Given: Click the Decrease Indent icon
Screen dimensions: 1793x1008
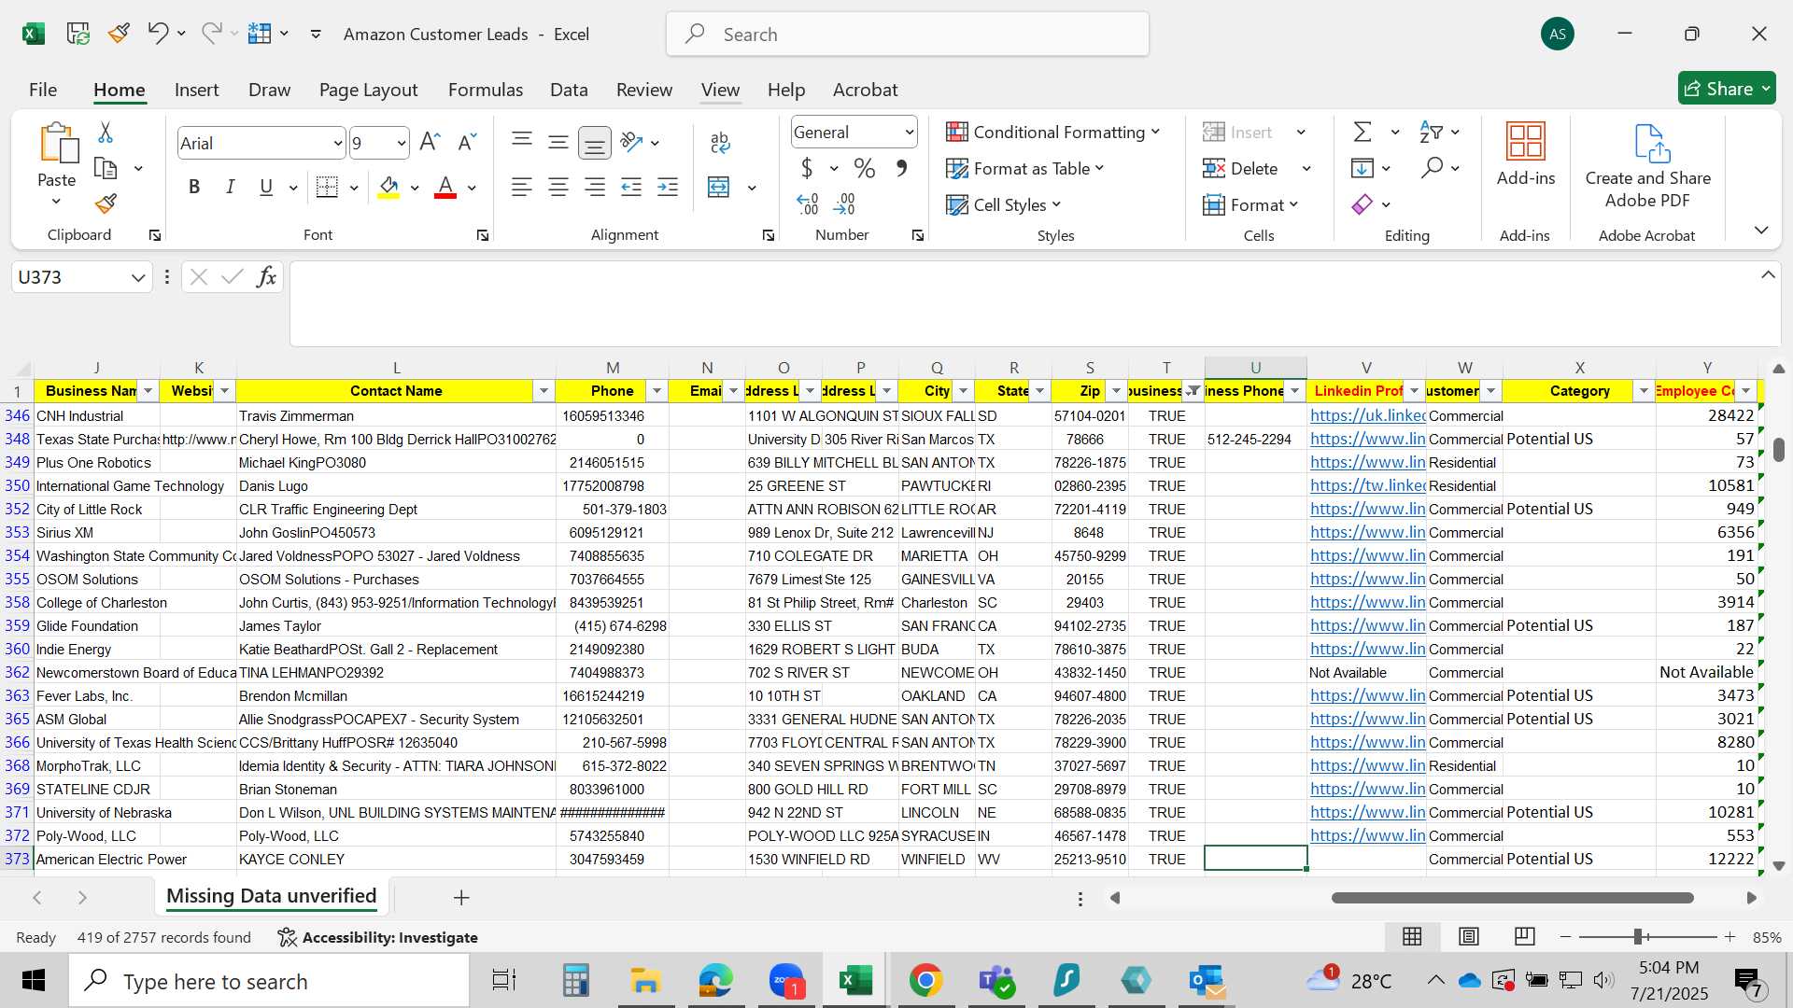Looking at the screenshot, I should [x=631, y=187].
